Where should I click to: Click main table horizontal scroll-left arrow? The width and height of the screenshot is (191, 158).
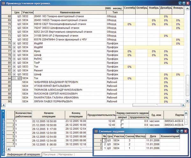pos(4,105)
